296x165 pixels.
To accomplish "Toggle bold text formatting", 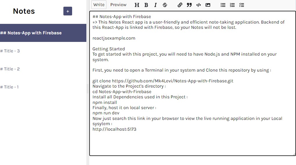I will (146, 5).
